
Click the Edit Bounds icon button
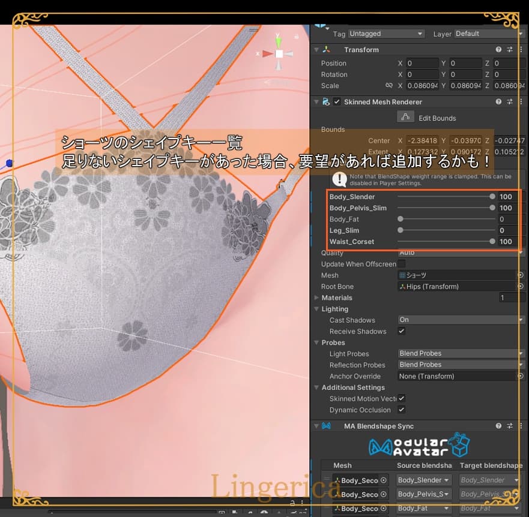coord(406,118)
